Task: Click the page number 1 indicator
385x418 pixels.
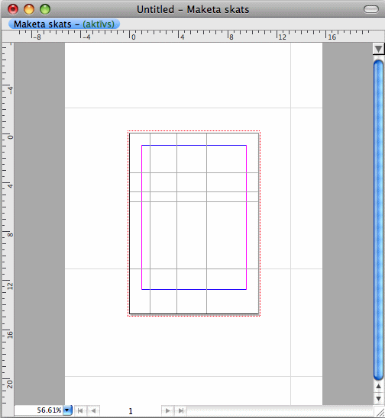Action: pyautogui.click(x=131, y=411)
